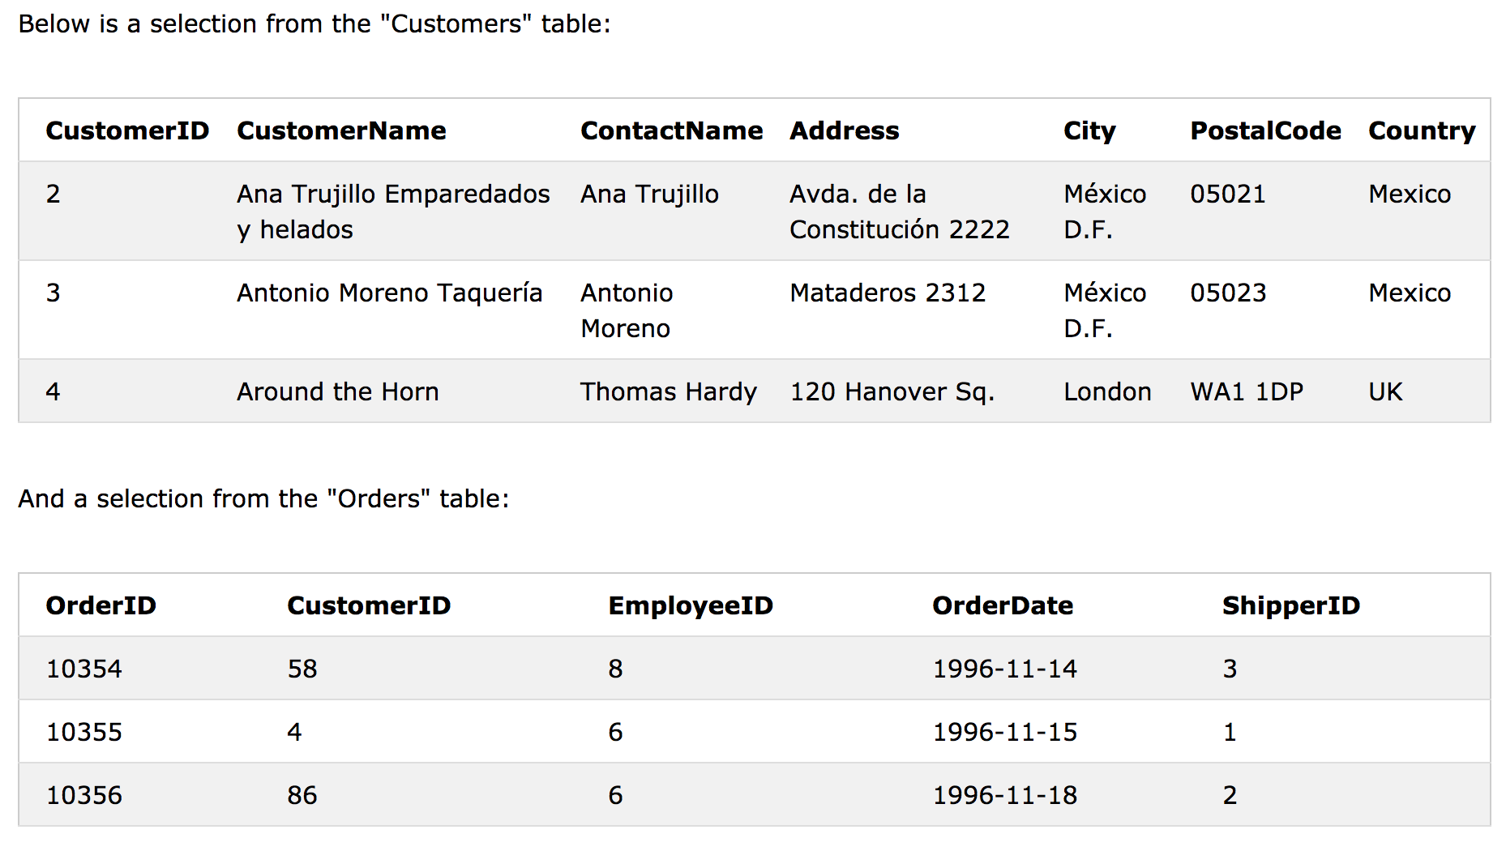Screen dimensions: 1506x851
Task: Select order date 1996-11-18
Action: tap(1004, 795)
